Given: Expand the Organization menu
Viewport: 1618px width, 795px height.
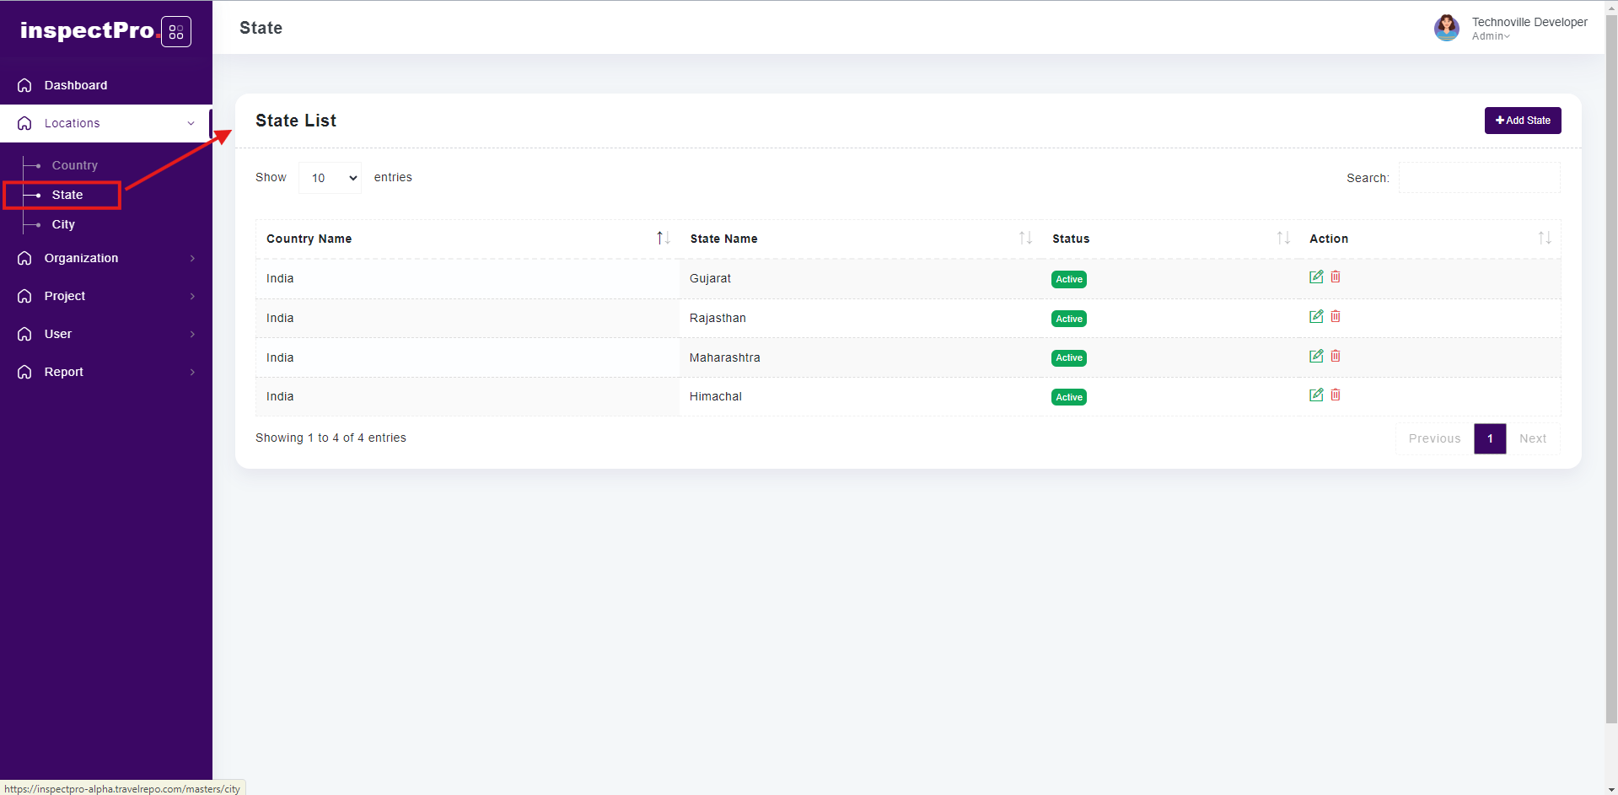Looking at the screenshot, I should pyautogui.click(x=106, y=258).
